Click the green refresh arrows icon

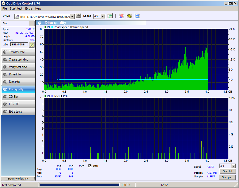110,16
